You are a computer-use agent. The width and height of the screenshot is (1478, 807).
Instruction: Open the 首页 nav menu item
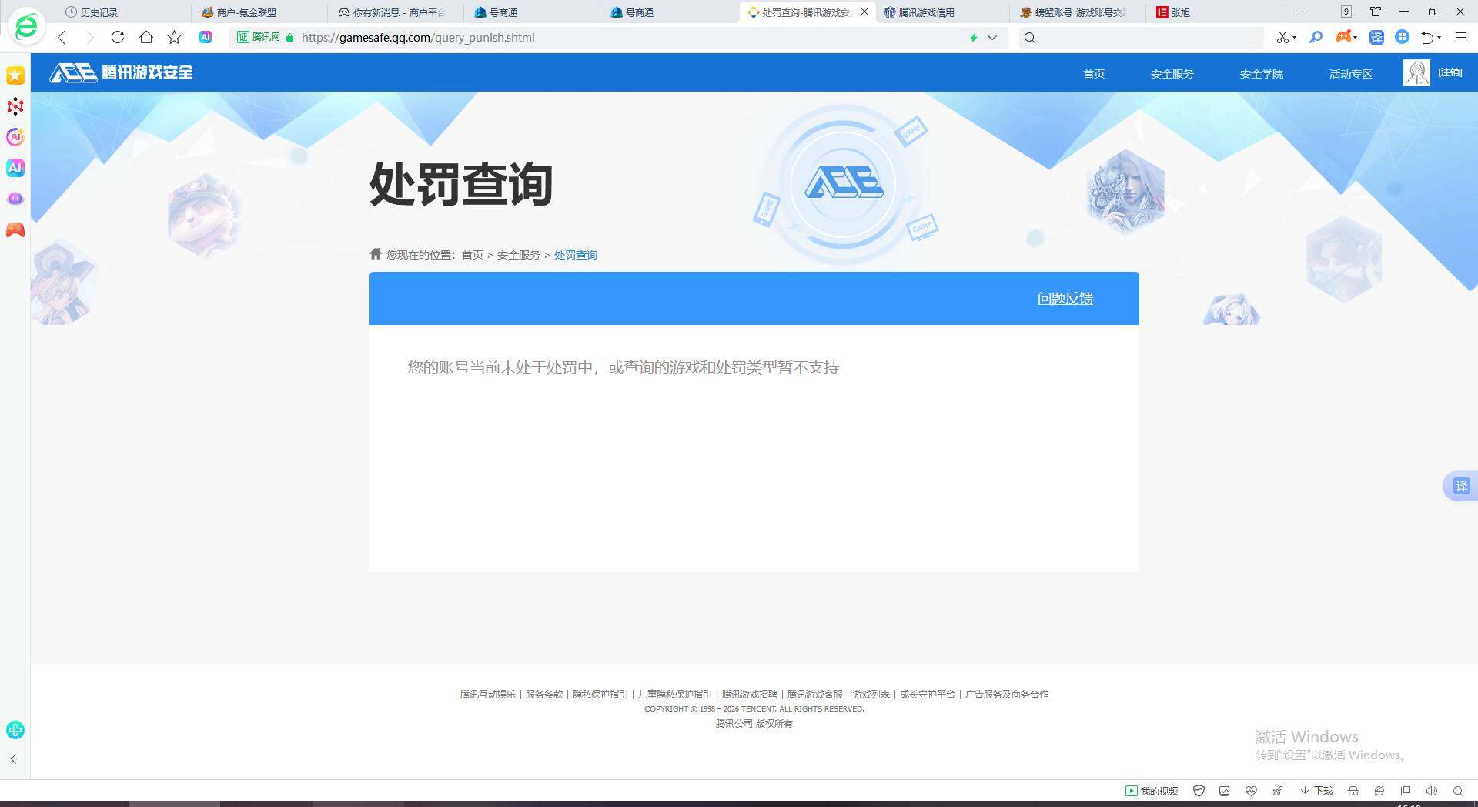[x=1094, y=74]
